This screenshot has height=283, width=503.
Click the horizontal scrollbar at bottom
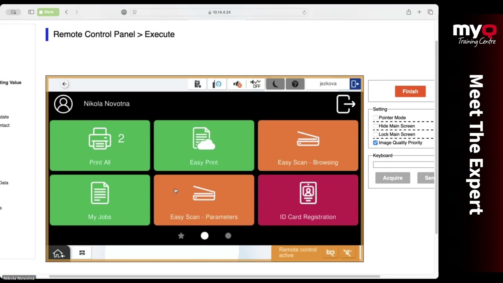coord(214,276)
